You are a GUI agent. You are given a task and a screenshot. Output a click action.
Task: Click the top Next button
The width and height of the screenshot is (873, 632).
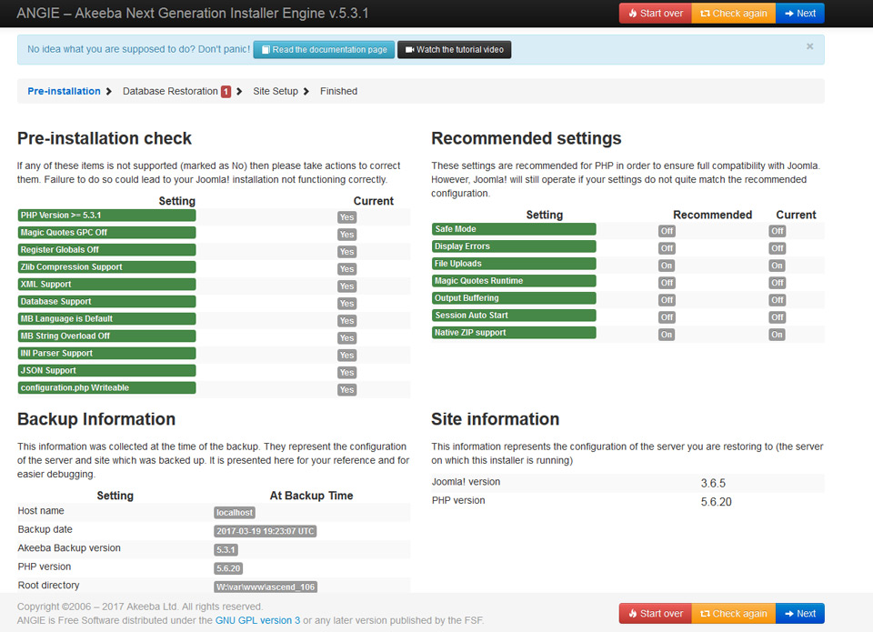point(800,14)
